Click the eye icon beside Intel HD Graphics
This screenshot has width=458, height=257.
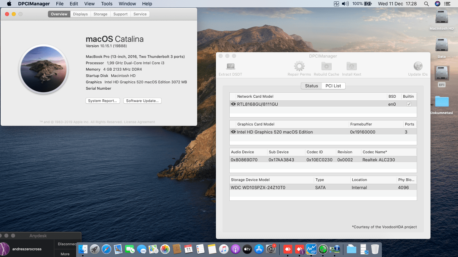233,132
